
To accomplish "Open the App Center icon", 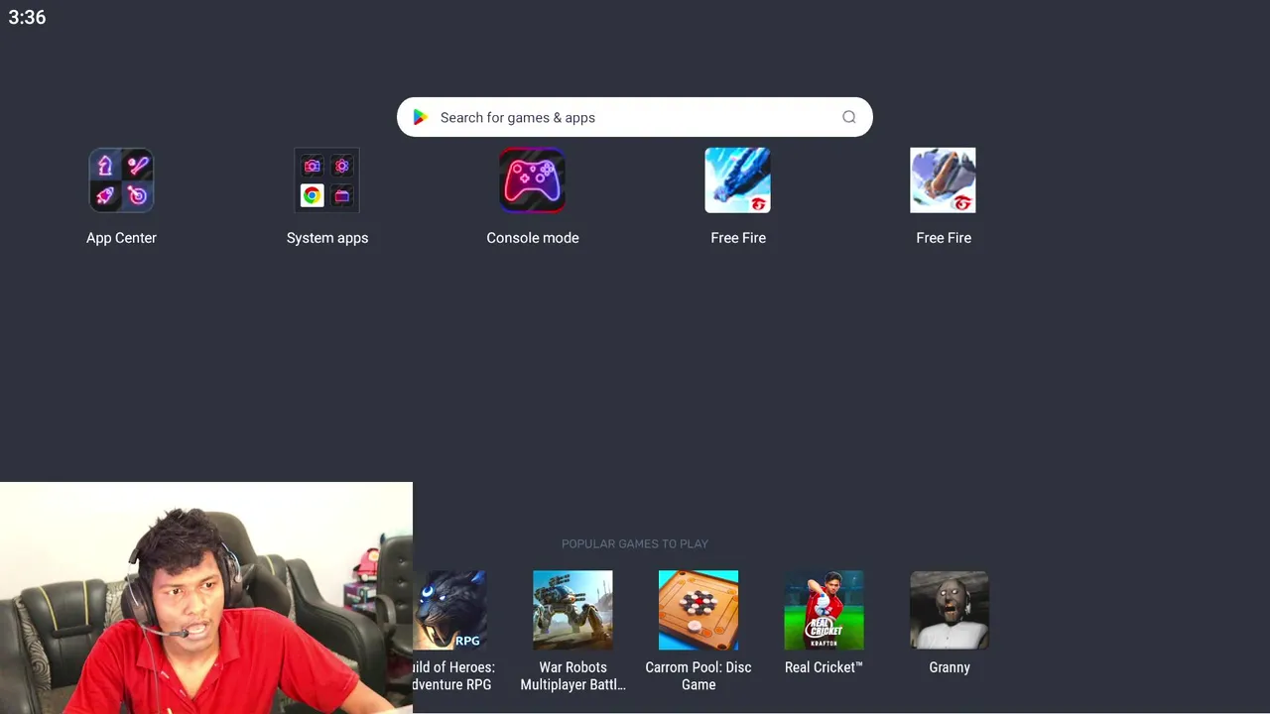I will tap(121, 180).
